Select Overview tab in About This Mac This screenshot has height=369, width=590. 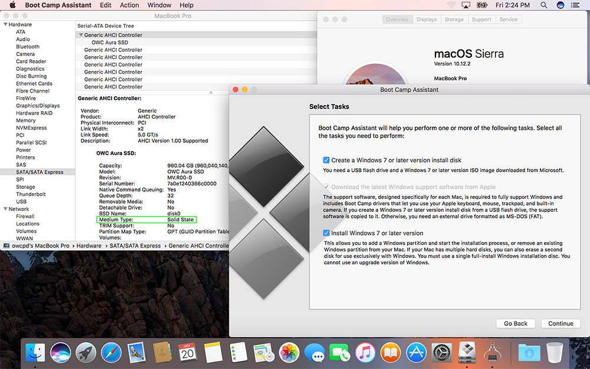[x=397, y=19]
